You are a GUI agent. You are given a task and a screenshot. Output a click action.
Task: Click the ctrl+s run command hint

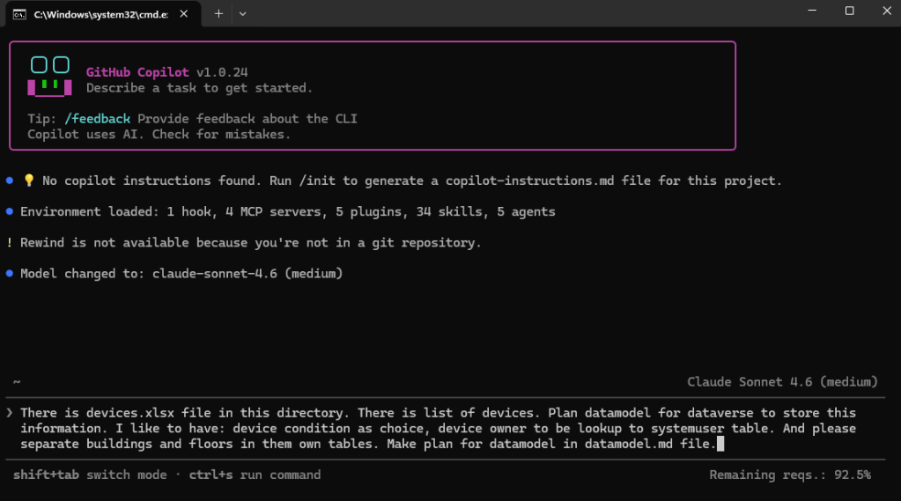tap(255, 475)
